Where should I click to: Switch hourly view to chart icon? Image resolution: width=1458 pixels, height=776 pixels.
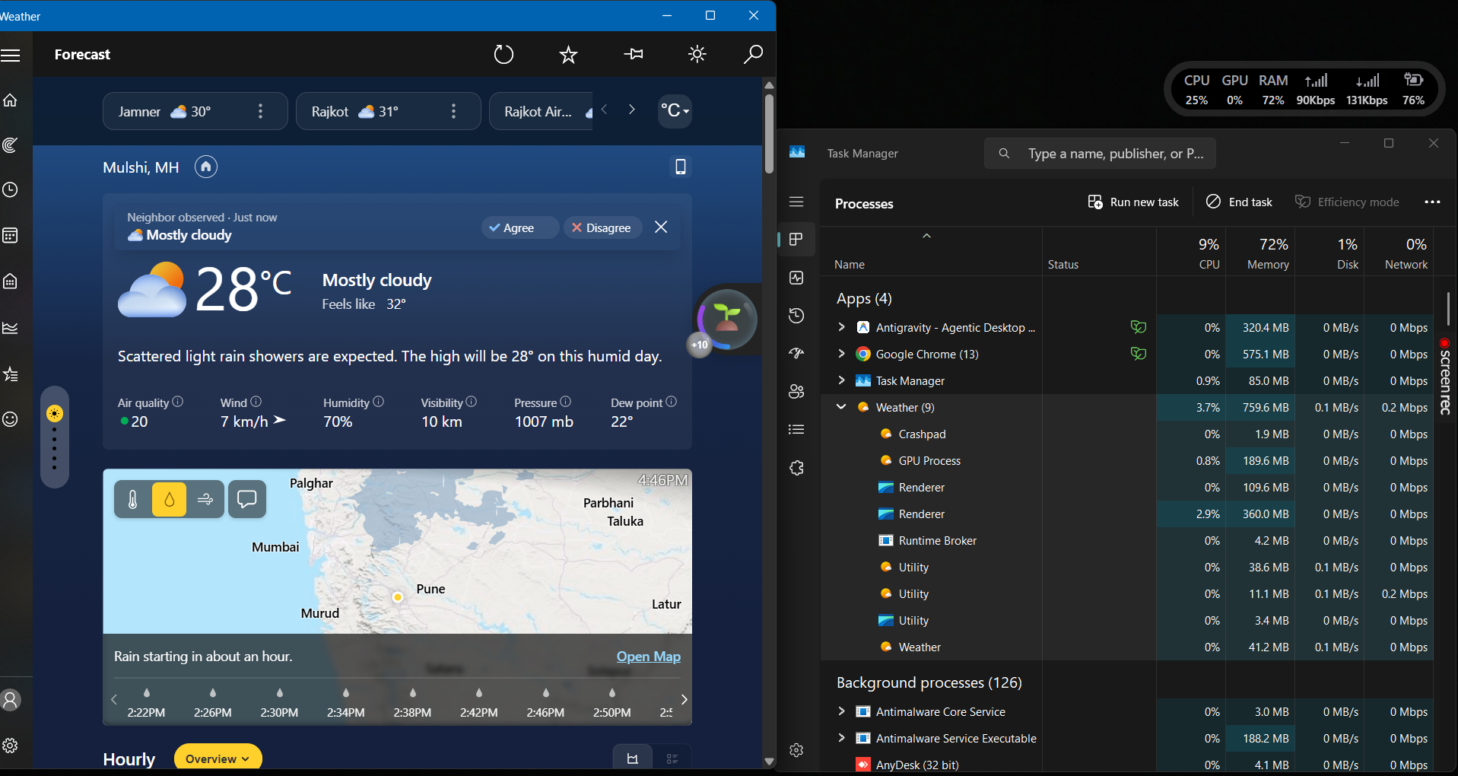tap(633, 759)
